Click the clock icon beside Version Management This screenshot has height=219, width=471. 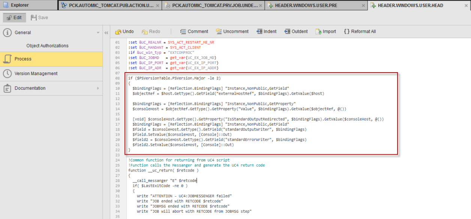7,73
